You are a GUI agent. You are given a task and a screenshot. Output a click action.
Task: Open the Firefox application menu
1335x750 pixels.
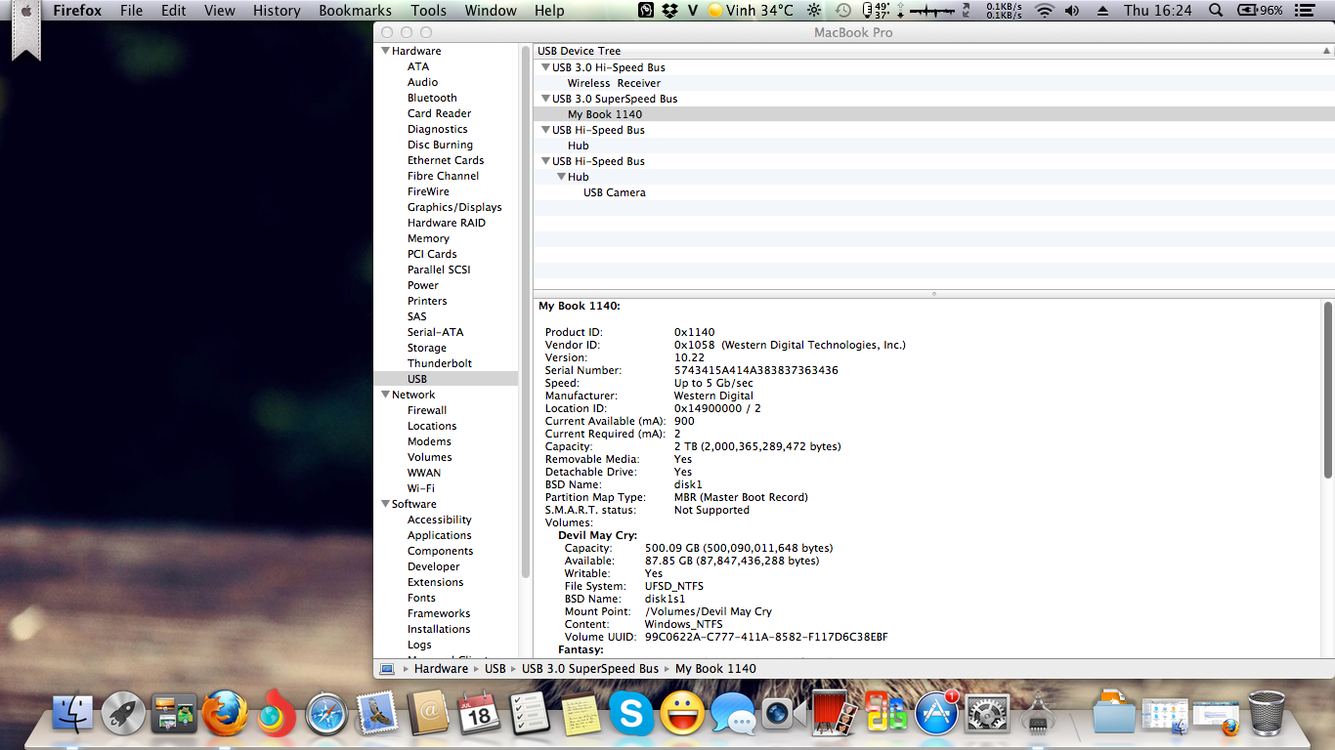click(77, 11)
